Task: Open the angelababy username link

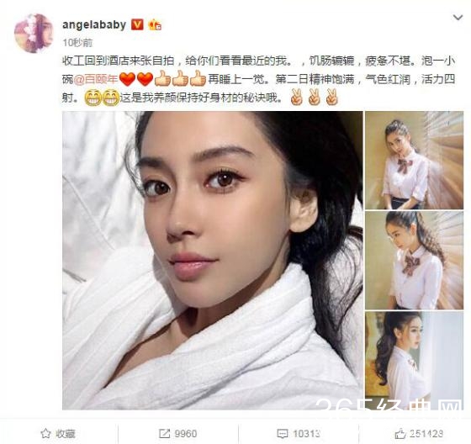Action: 94,24
